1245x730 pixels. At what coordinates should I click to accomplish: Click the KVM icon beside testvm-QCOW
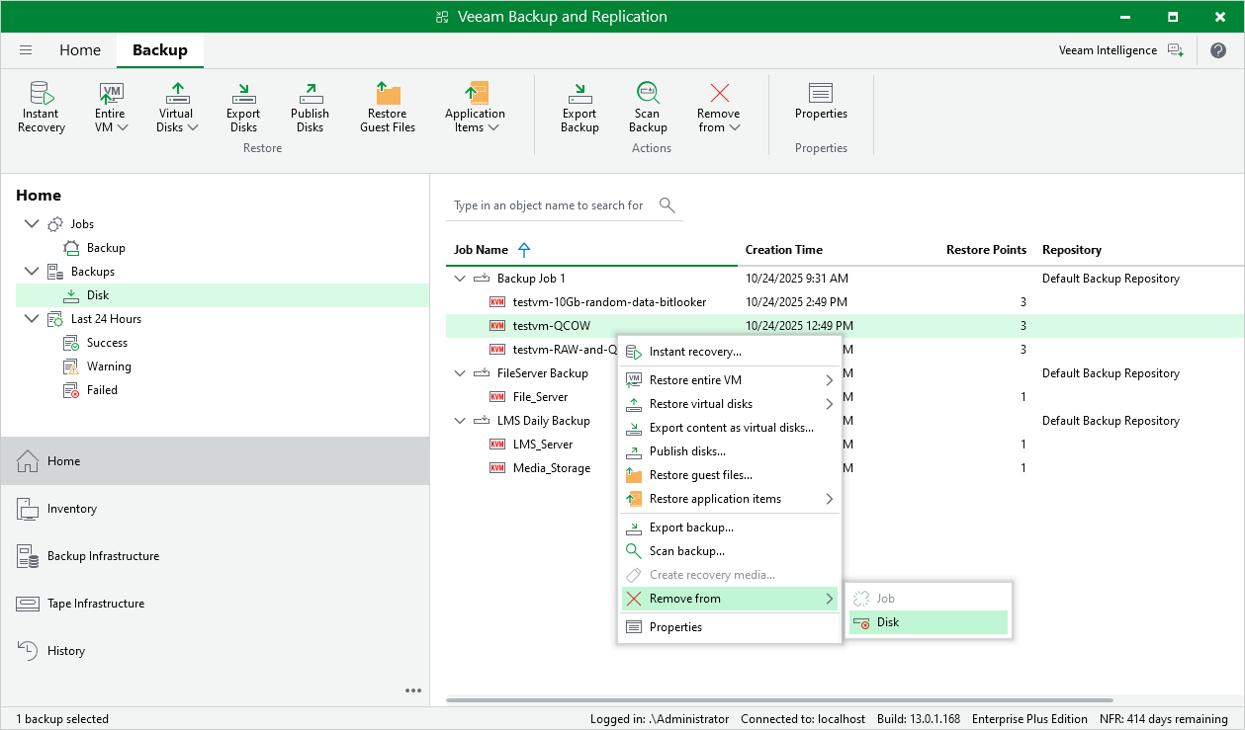[x=497, y=326]
